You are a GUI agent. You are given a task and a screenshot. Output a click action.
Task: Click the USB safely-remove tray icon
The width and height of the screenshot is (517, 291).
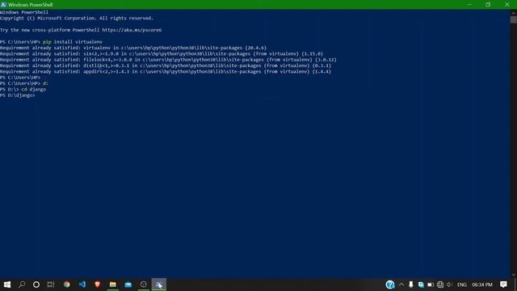click(x=411, y=285)
